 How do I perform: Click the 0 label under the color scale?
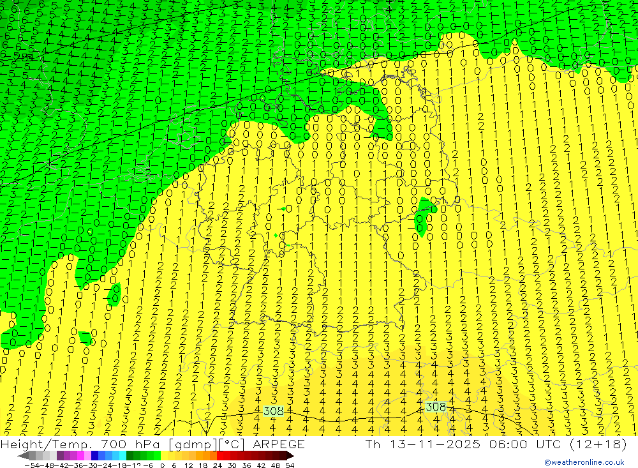(x=162, y=465)
